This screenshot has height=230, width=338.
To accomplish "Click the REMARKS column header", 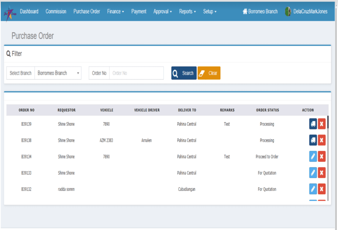I will pyautogui.click(x=227, y=110).
